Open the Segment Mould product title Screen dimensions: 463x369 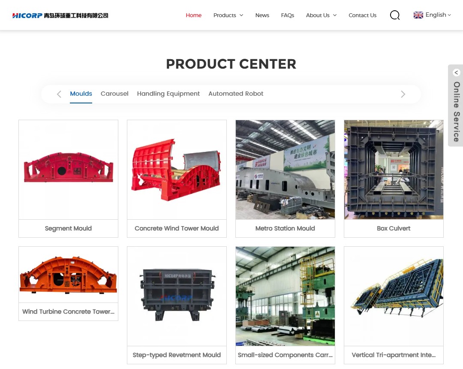(68, 228)
